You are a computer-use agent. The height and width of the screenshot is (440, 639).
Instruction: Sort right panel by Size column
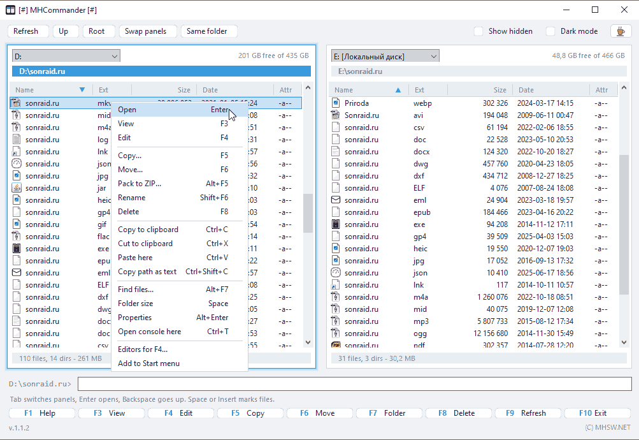coord(480,90)
